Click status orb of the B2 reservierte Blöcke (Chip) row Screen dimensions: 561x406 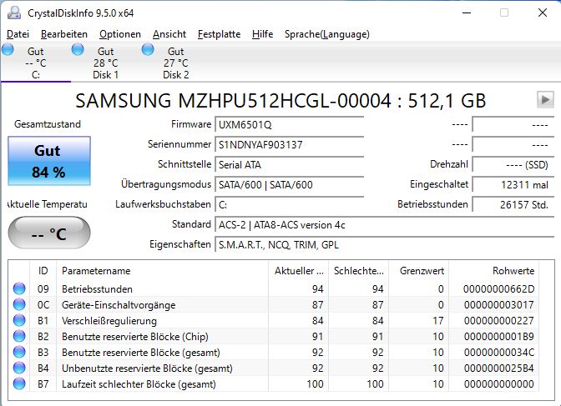click(x=19, y=336)
